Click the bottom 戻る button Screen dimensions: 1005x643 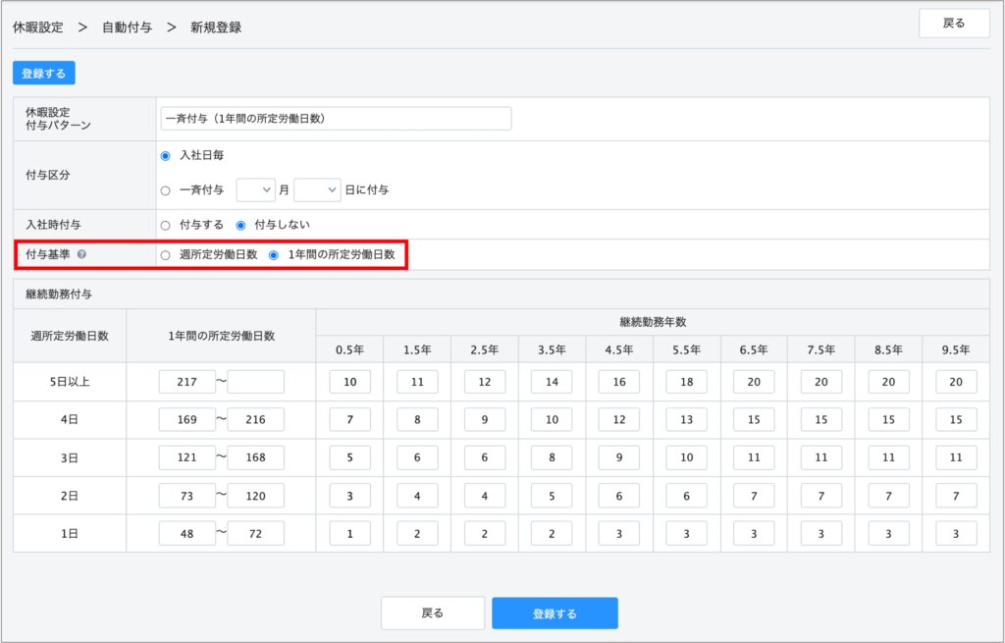(x=432, y=613)
